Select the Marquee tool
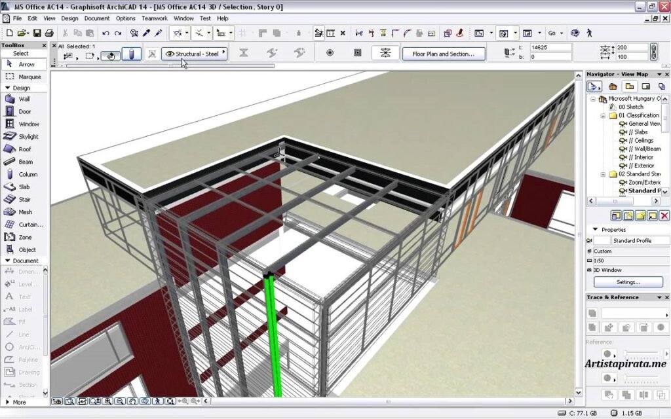 coord(24,77)
